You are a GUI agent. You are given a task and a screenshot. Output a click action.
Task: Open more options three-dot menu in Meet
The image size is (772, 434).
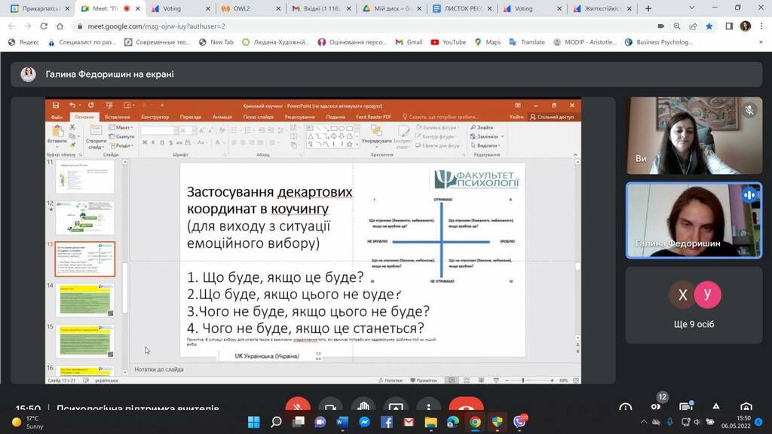(428, 407)
